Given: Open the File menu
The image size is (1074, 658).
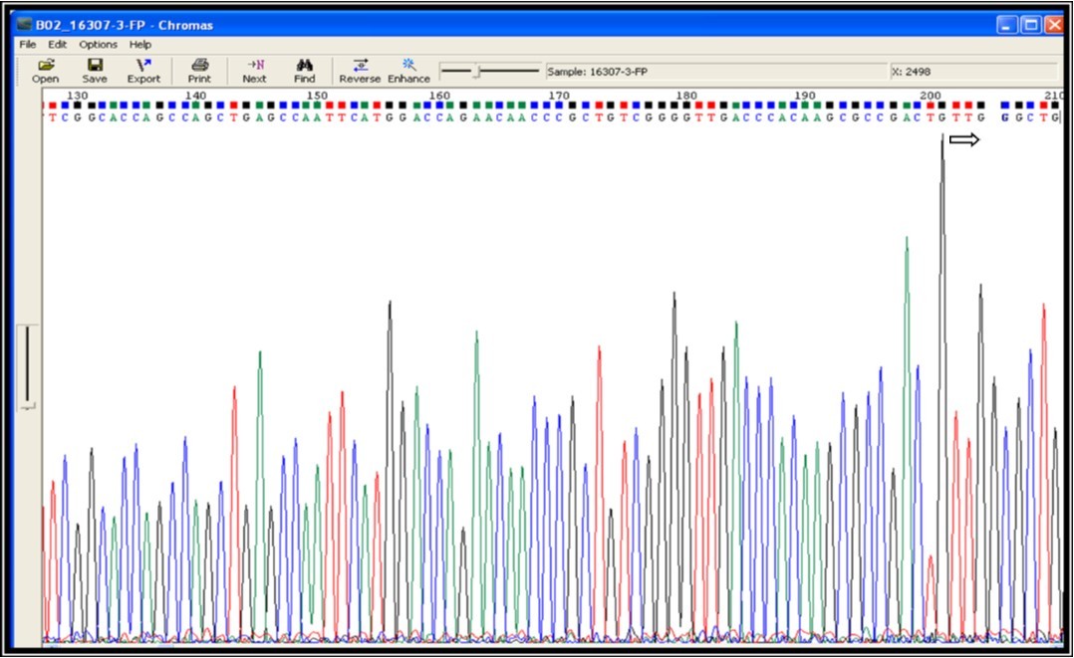Looking at the screenshot, I should point(27,44).
